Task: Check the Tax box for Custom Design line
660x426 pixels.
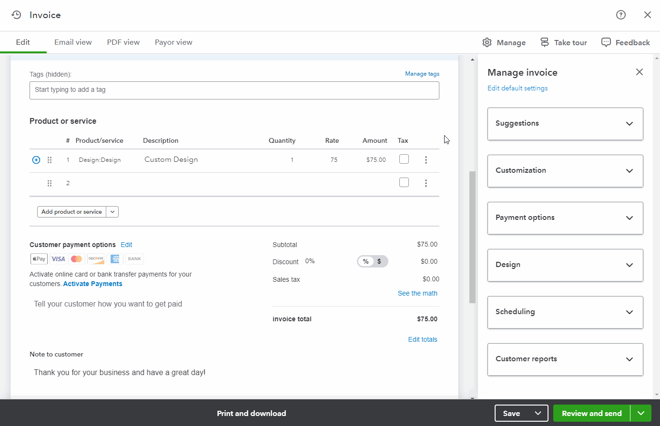Action: [404, 159]
